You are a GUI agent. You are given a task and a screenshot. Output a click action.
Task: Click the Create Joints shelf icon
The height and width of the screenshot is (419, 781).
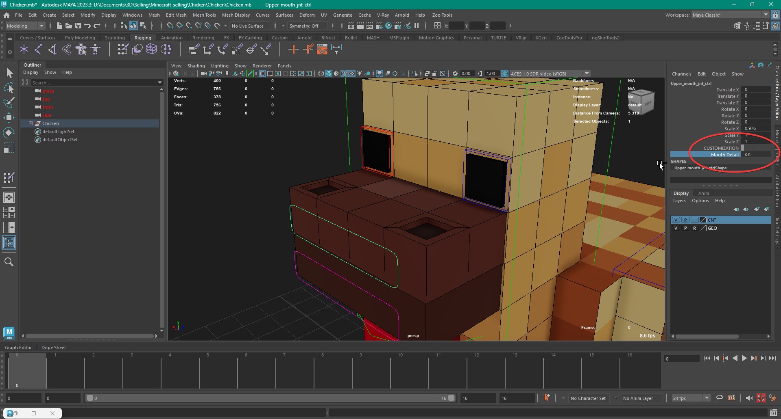point(38,50)
